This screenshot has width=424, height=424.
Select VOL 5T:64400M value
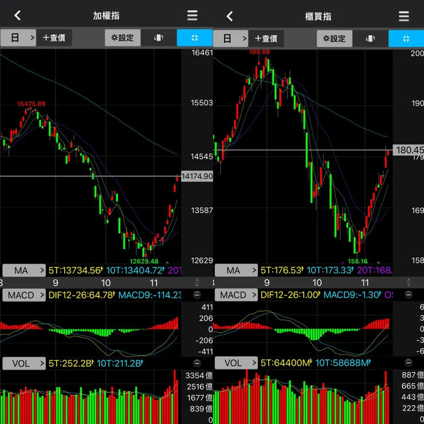pyautogui.click(x=286, y=363)
